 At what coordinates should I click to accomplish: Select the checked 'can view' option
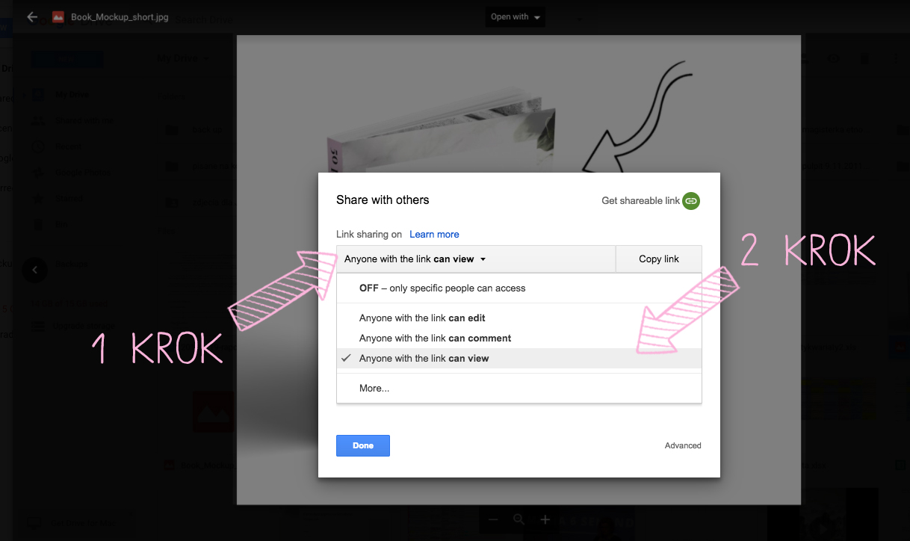click(424, 359)
